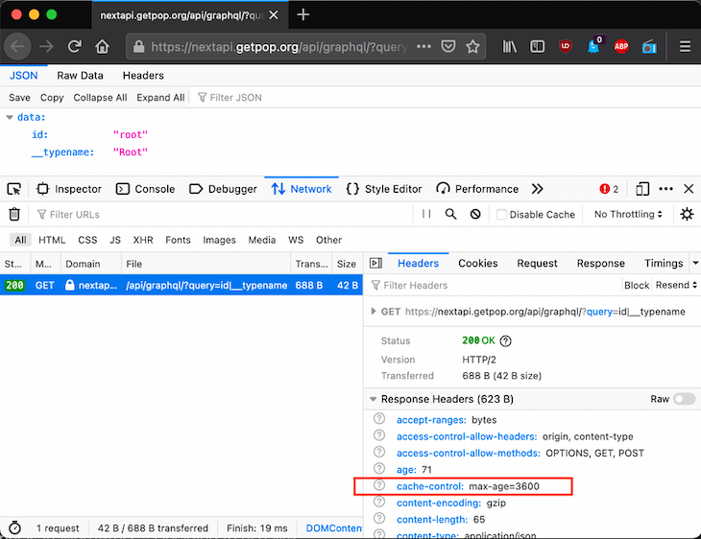Open the Adblock Plus (ABP) extension icon
701x539 pixels.
[x=621, y=46]
